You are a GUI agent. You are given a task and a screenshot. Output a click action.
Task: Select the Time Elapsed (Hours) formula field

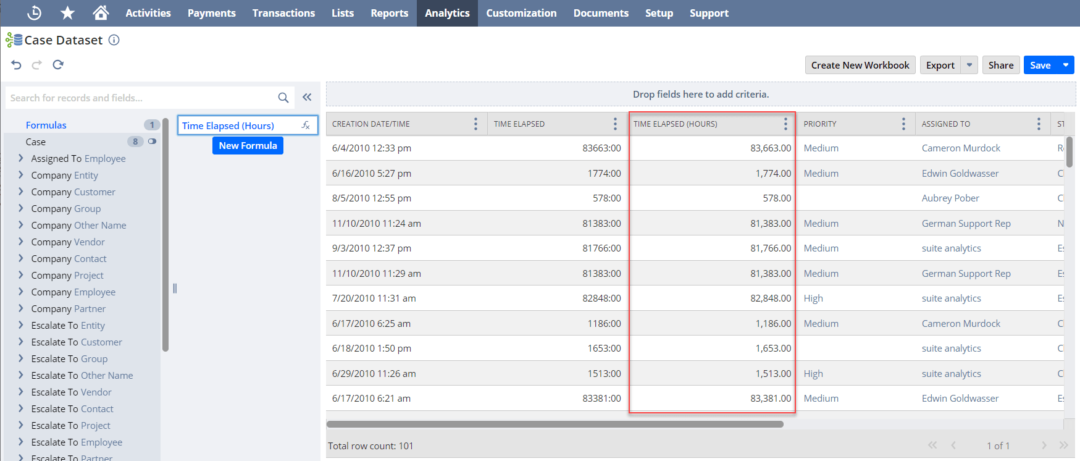coord(248,125)
